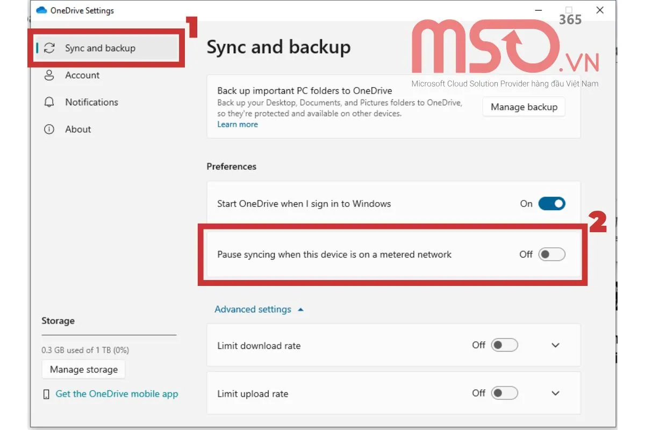Click the Manage backup button
This screenshot has width=645, height=430.
pos(524,107)
